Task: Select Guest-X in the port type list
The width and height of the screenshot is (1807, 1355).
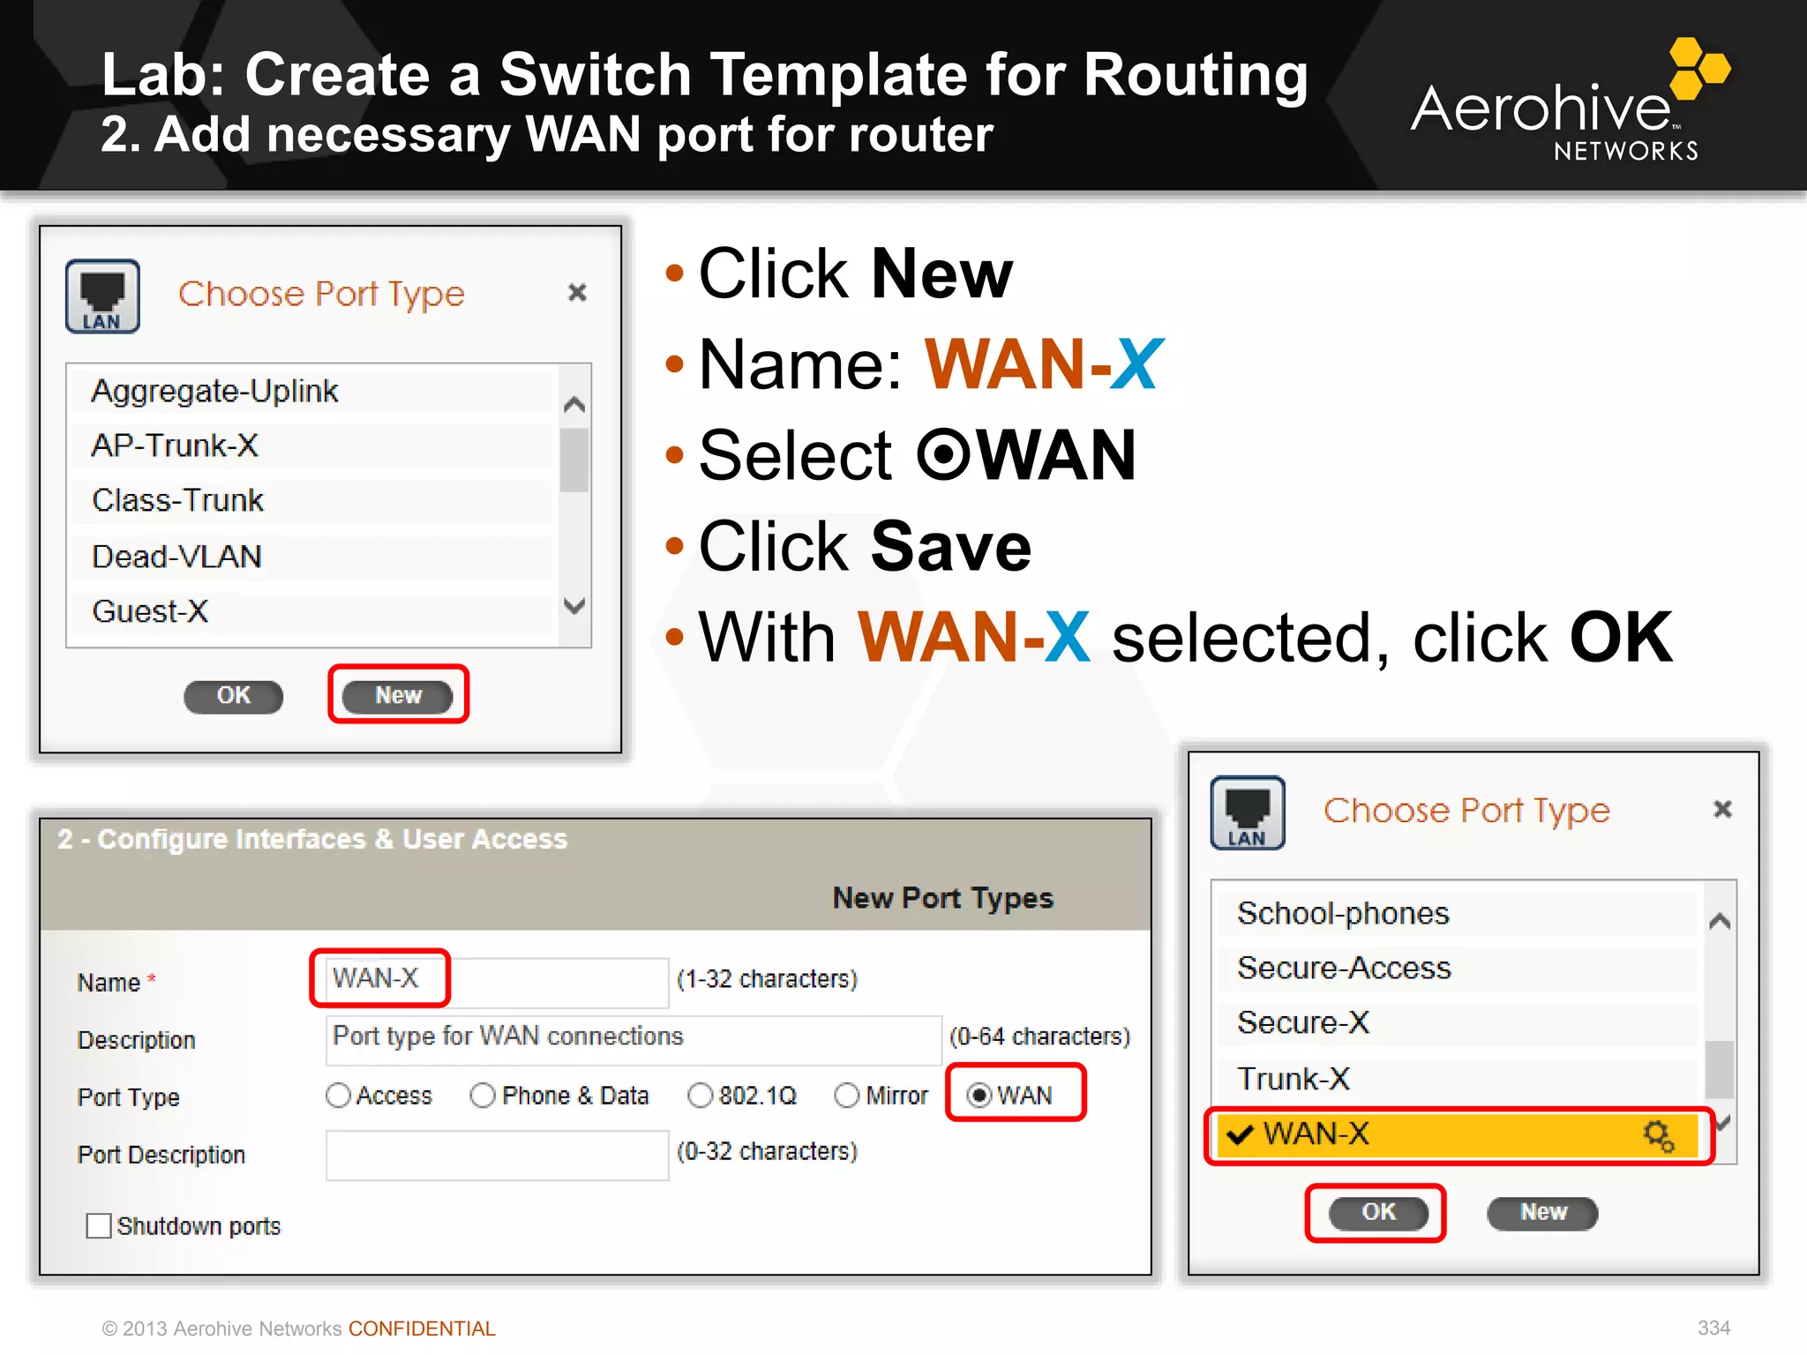Action: pos(312,611)
